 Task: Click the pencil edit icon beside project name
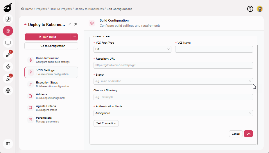coord(70,24)
